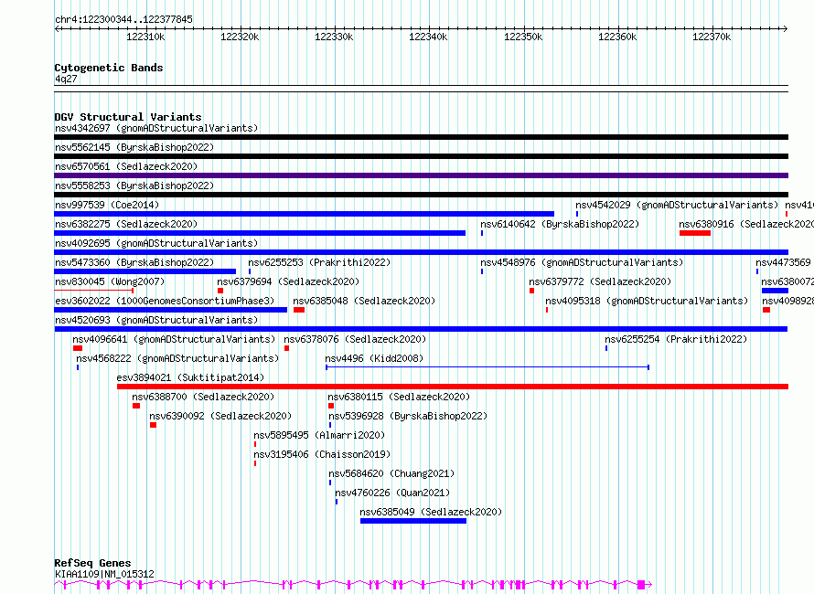Image resolution: width=814 pixels, height=594 pixels.
Task: Click the nsv830045 Wong2007 label
Action: 110,281
